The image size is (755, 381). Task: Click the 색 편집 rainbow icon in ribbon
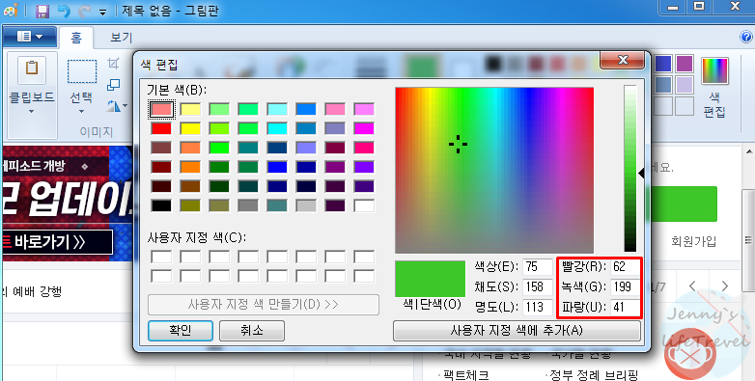click(x=714, y=70)
